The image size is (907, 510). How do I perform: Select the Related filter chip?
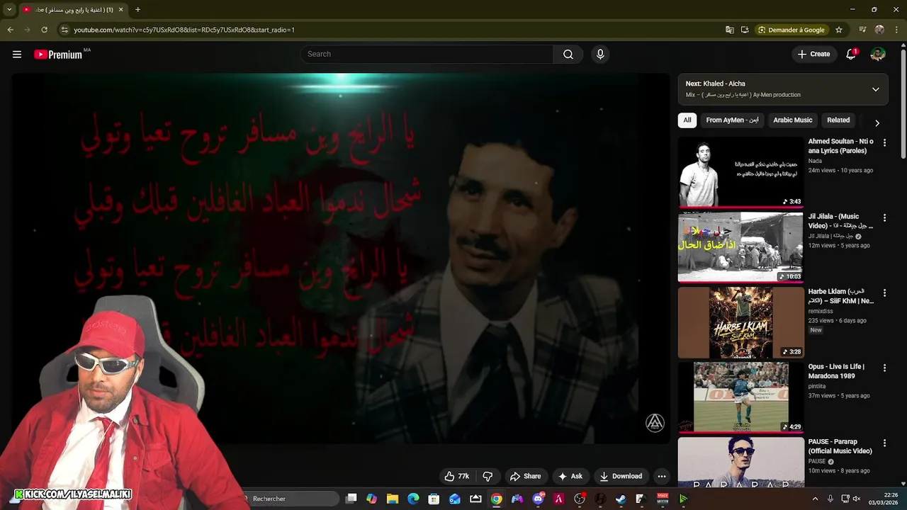(838, 120)
